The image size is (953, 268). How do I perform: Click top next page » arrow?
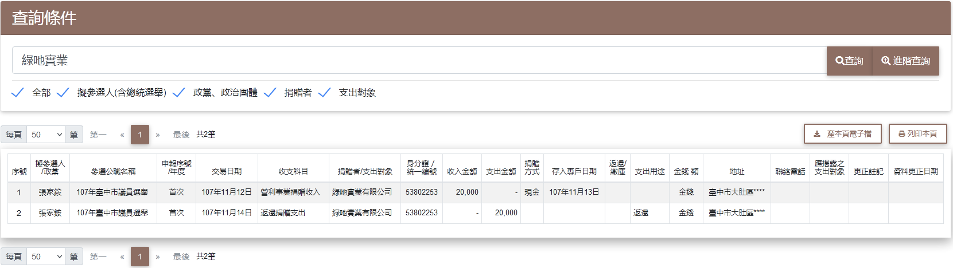[x=158, y=135]
